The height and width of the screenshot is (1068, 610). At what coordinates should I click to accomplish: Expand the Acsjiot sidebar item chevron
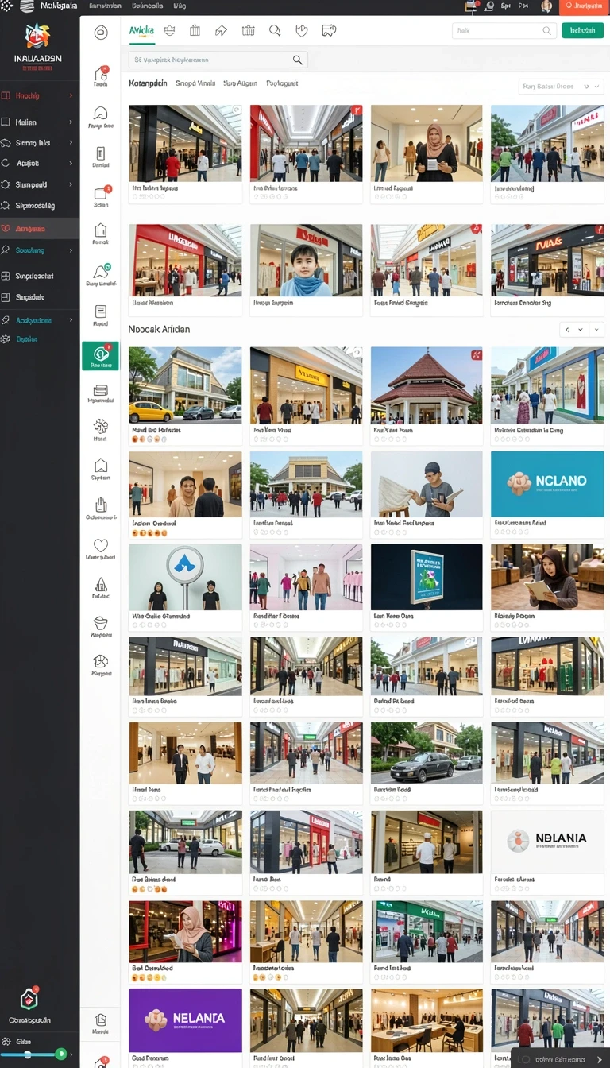click(71, 163)
